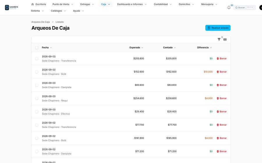
Task: Click the Realizar arqueo button
Action: pos(218,28)
